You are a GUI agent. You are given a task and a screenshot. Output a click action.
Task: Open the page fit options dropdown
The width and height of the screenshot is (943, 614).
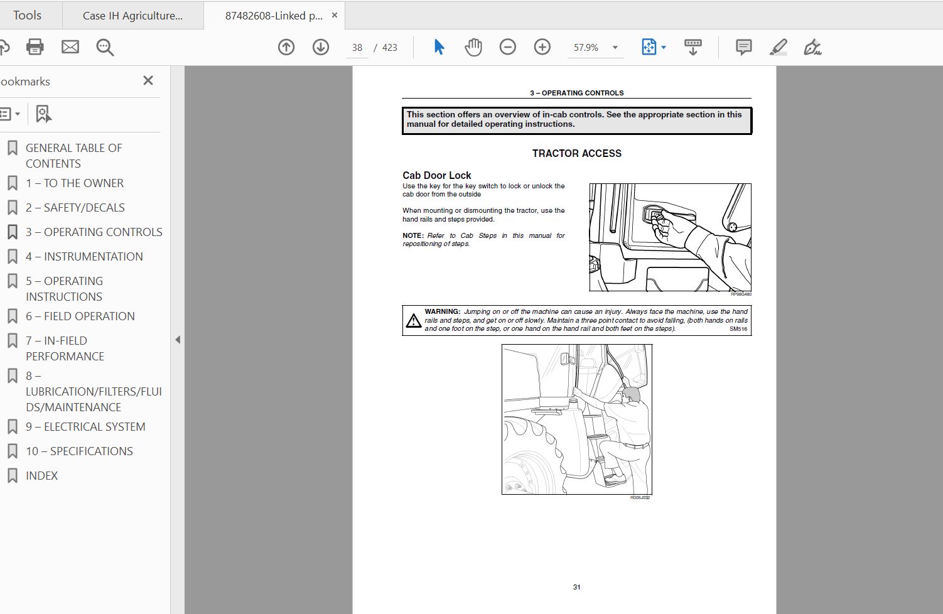coord(664,47)
